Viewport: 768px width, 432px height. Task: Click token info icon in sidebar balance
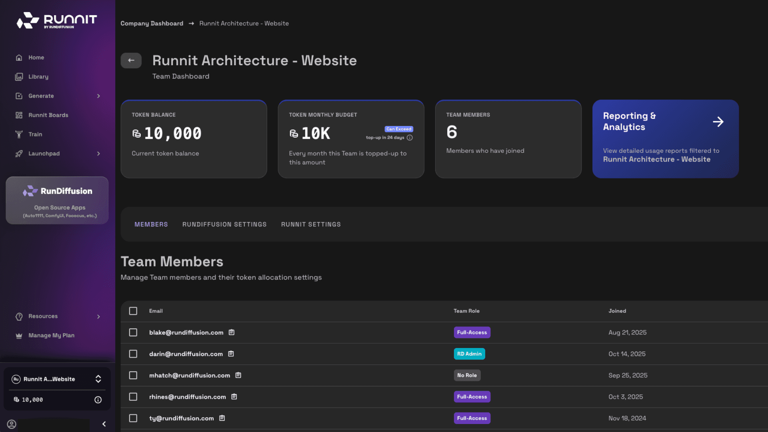point(98,400)
